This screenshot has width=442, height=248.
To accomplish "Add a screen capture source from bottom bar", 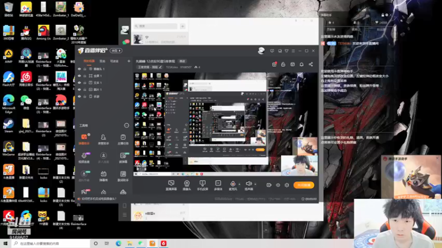I will pyautogui.click(x=171, y=185).
